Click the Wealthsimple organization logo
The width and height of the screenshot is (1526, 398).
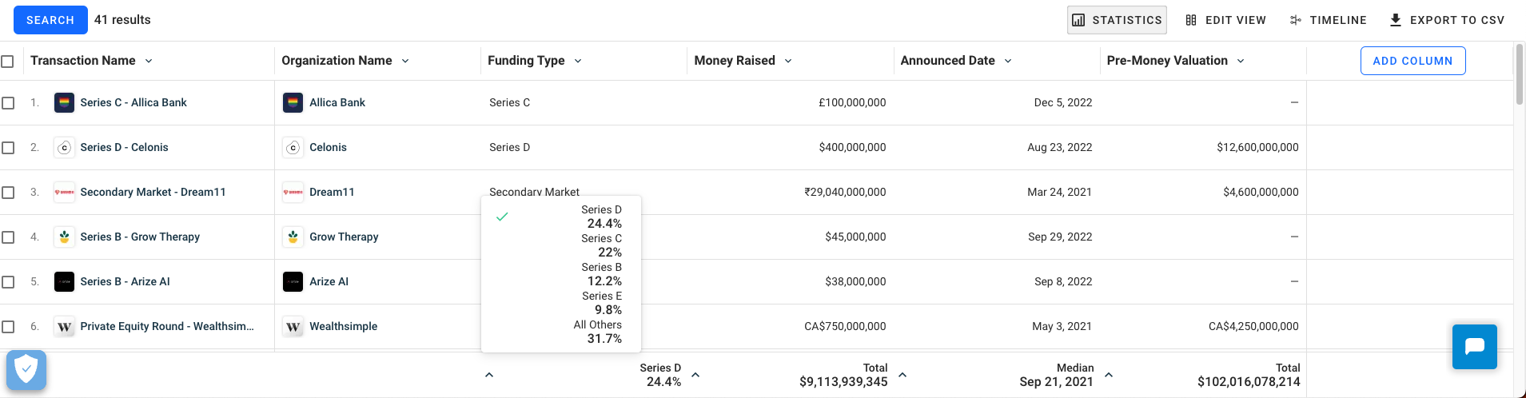pos(293,327)
